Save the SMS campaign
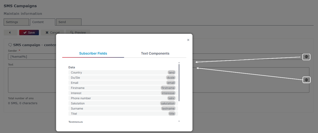The height and width of the screenshot is (133, 318). [x=29, y=32]
